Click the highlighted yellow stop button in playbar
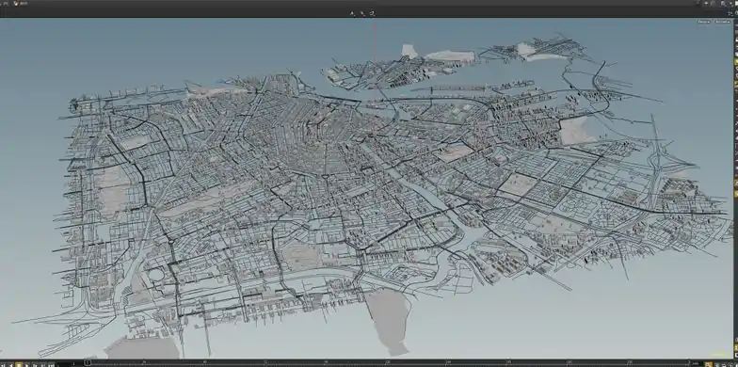Viewport: 738px width, 367px height. click(19, 364)
